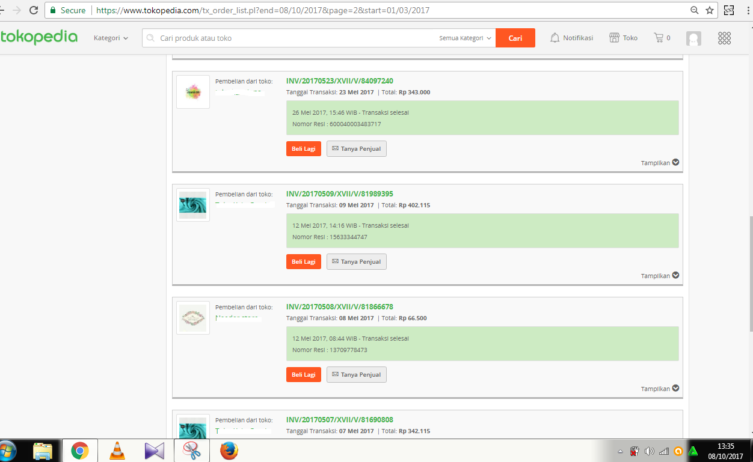Click shop thumbnail for the 23 Mei 2017 order
The width and height of the screenshot is (753, 462).
point(193,92)
